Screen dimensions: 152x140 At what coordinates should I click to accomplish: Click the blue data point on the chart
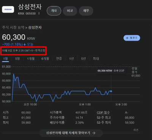[x=111, y=91]
